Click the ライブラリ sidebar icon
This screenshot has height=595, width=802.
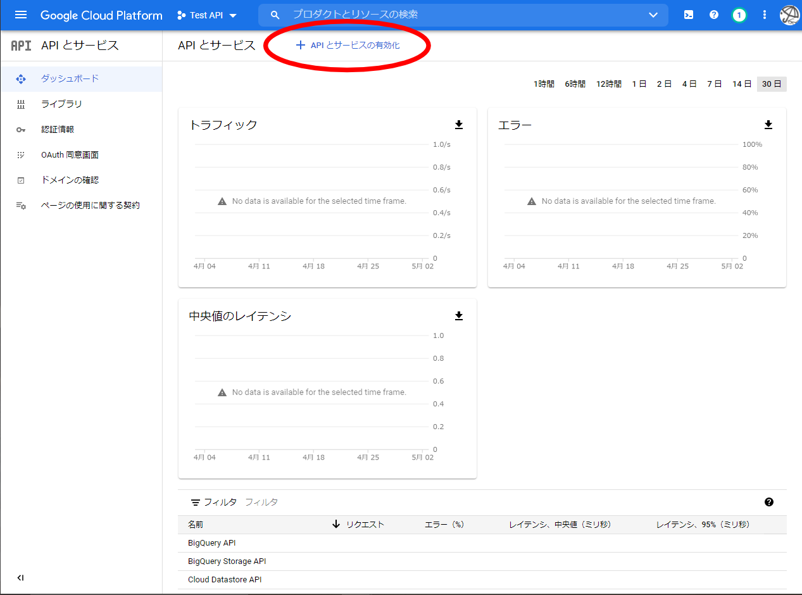(x=20, y=104)
